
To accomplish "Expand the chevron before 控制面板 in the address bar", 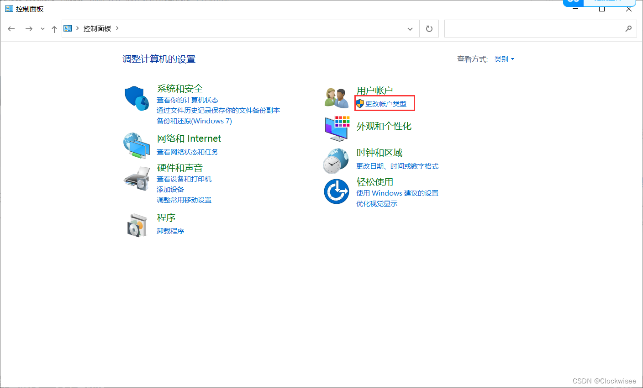I will coord(78,28).
